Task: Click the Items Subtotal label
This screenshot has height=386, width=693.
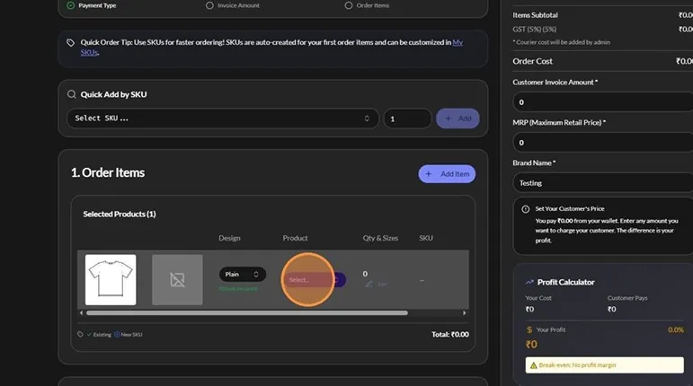Action: click(535, 15)
